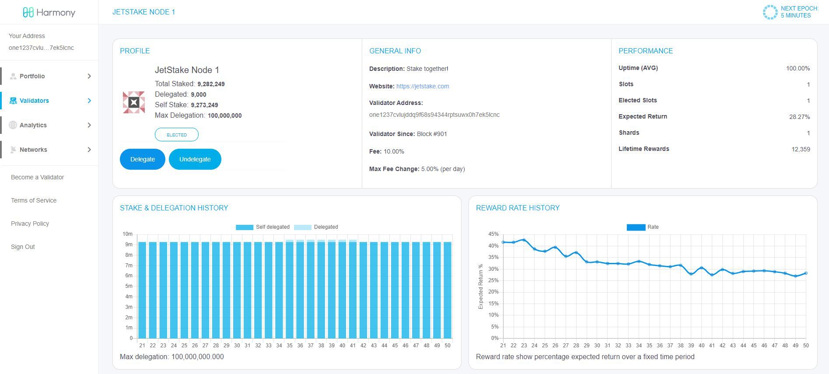Open the Privacy Policy link
This screenshot has height=374, width=829.
click(30, 224)
